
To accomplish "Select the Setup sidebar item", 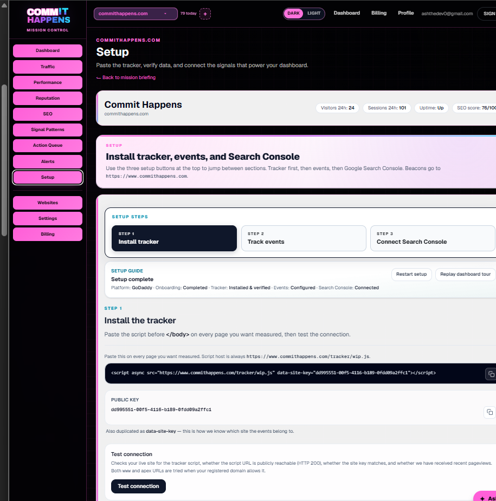I will (x=48, y=177).
